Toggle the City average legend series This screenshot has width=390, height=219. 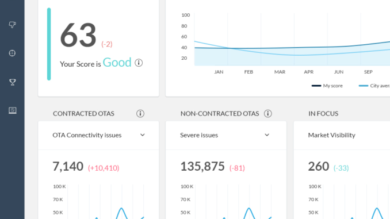[x=374, y=86]
